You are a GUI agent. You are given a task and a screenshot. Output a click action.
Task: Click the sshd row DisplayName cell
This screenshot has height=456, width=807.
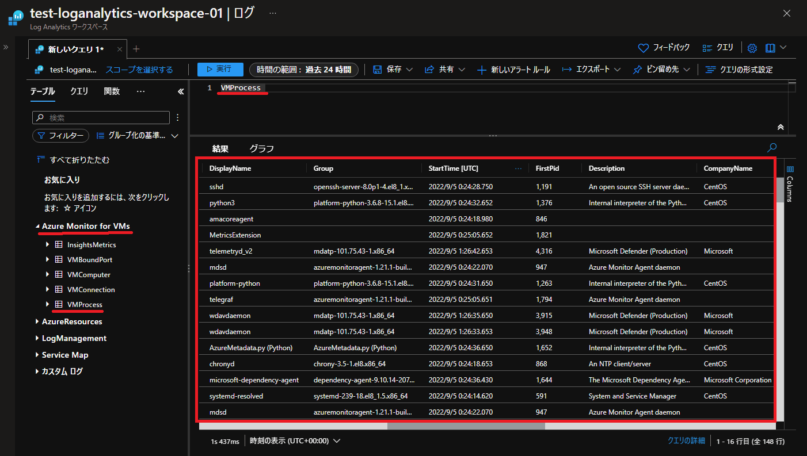coord(216,187)
